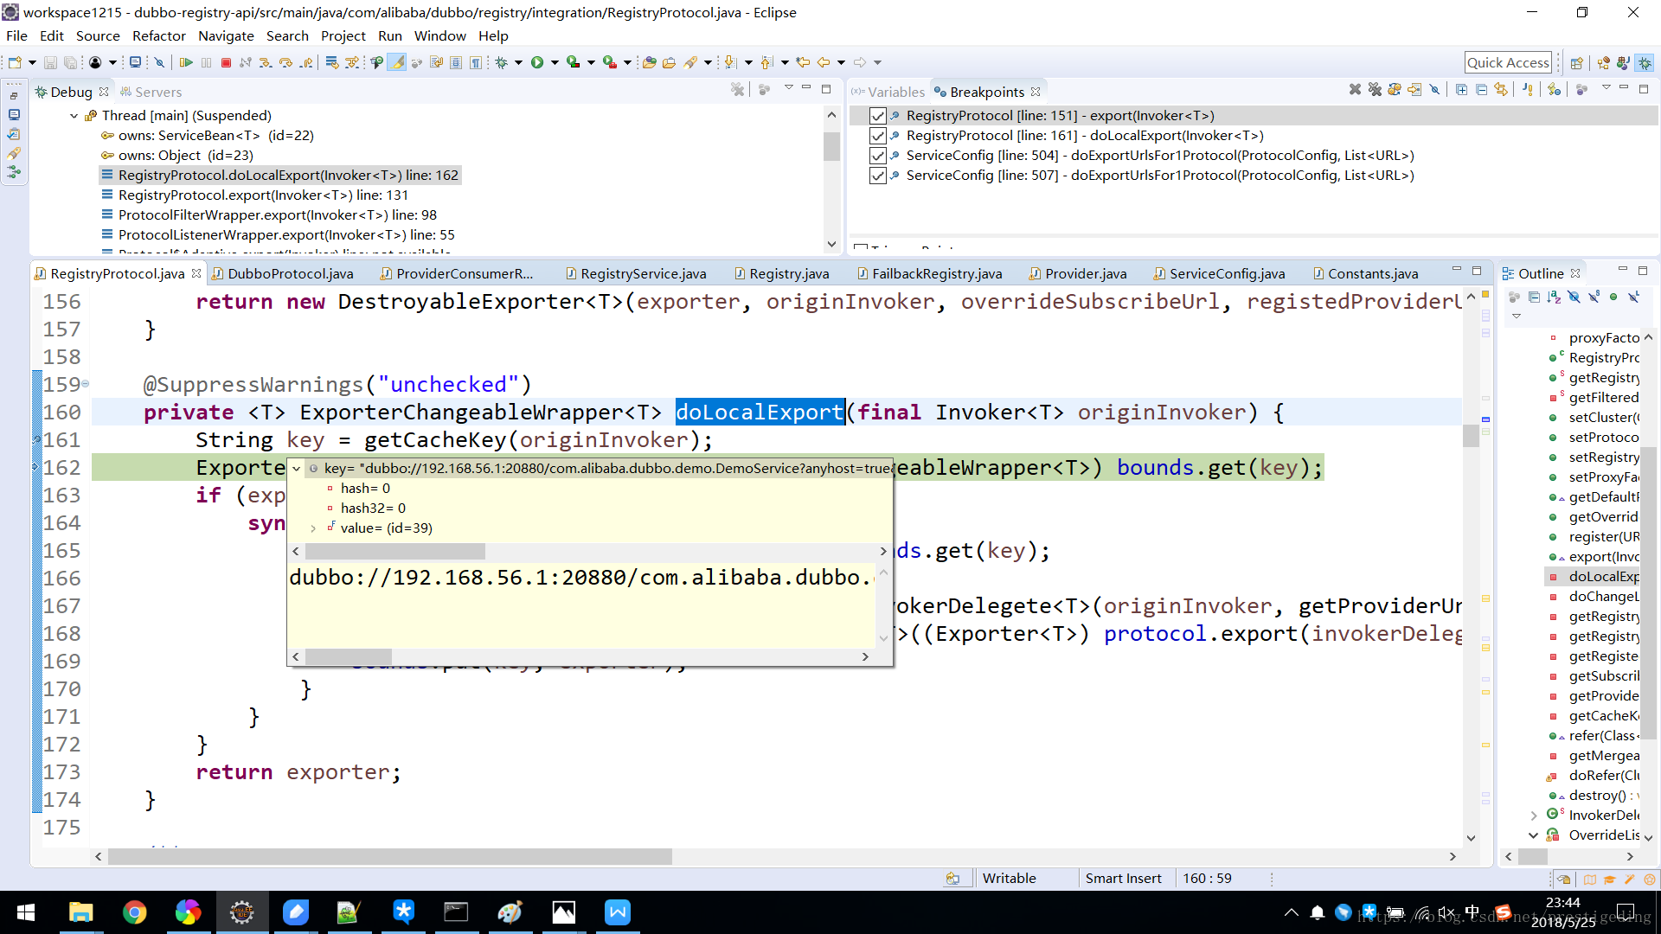Click the editor horizontal scrollbar thumb
The width and height of the screenshot is (1661, 934).
pyautogui.click(x=389, y=856)
